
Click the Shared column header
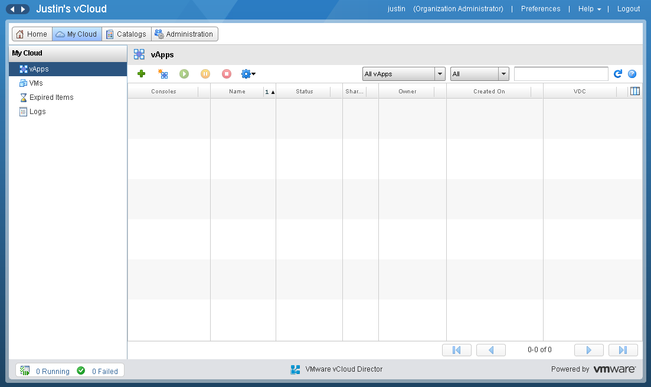(x=354, y=92)
